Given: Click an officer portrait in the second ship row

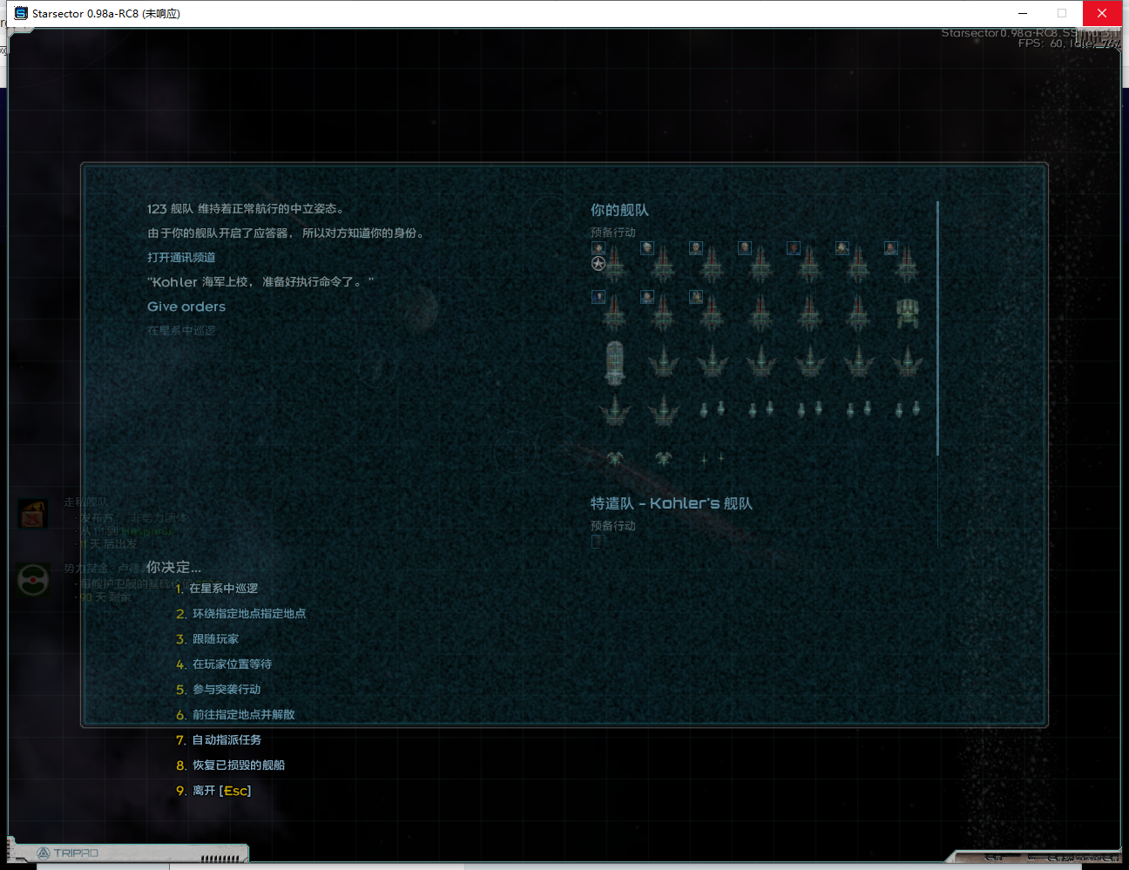Looking at the screenshot, I should (598, 296).
